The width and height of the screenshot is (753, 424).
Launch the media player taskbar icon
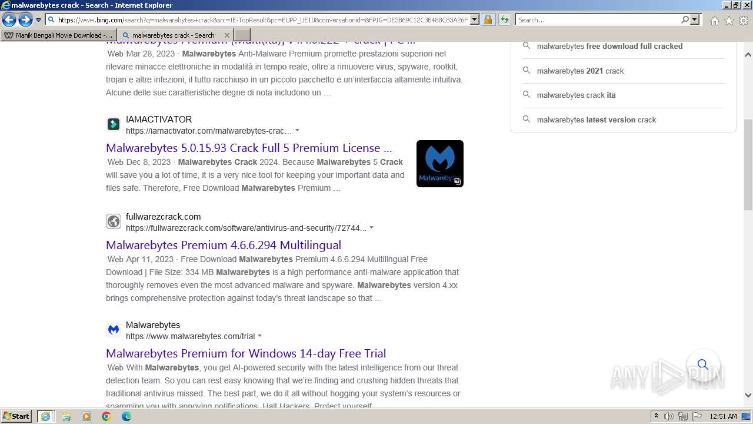(86, 416)
